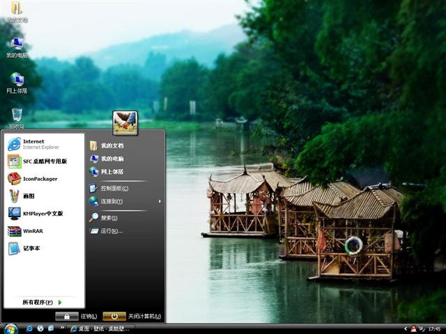
Task: Launch KMPlayer中文版
Action: pyautogui.click(x=45, y=214)
